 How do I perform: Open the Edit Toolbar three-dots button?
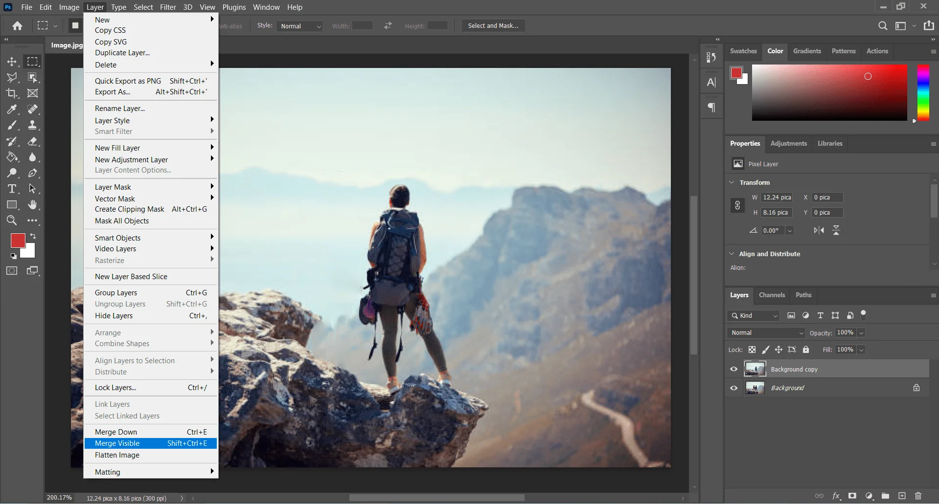[x=33, y=220]
